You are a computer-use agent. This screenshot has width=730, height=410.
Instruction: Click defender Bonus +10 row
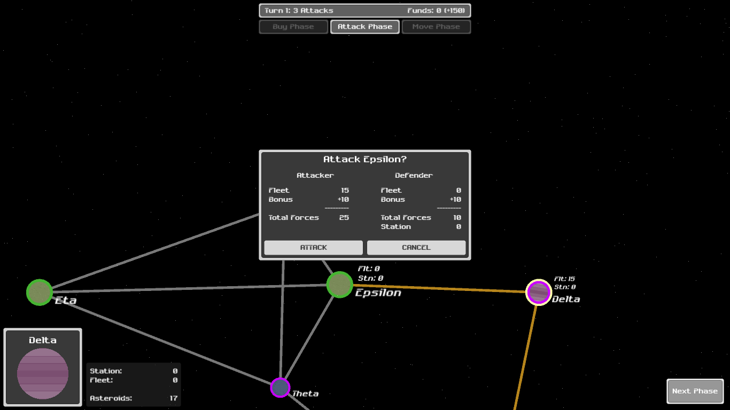tap(421, 200)
